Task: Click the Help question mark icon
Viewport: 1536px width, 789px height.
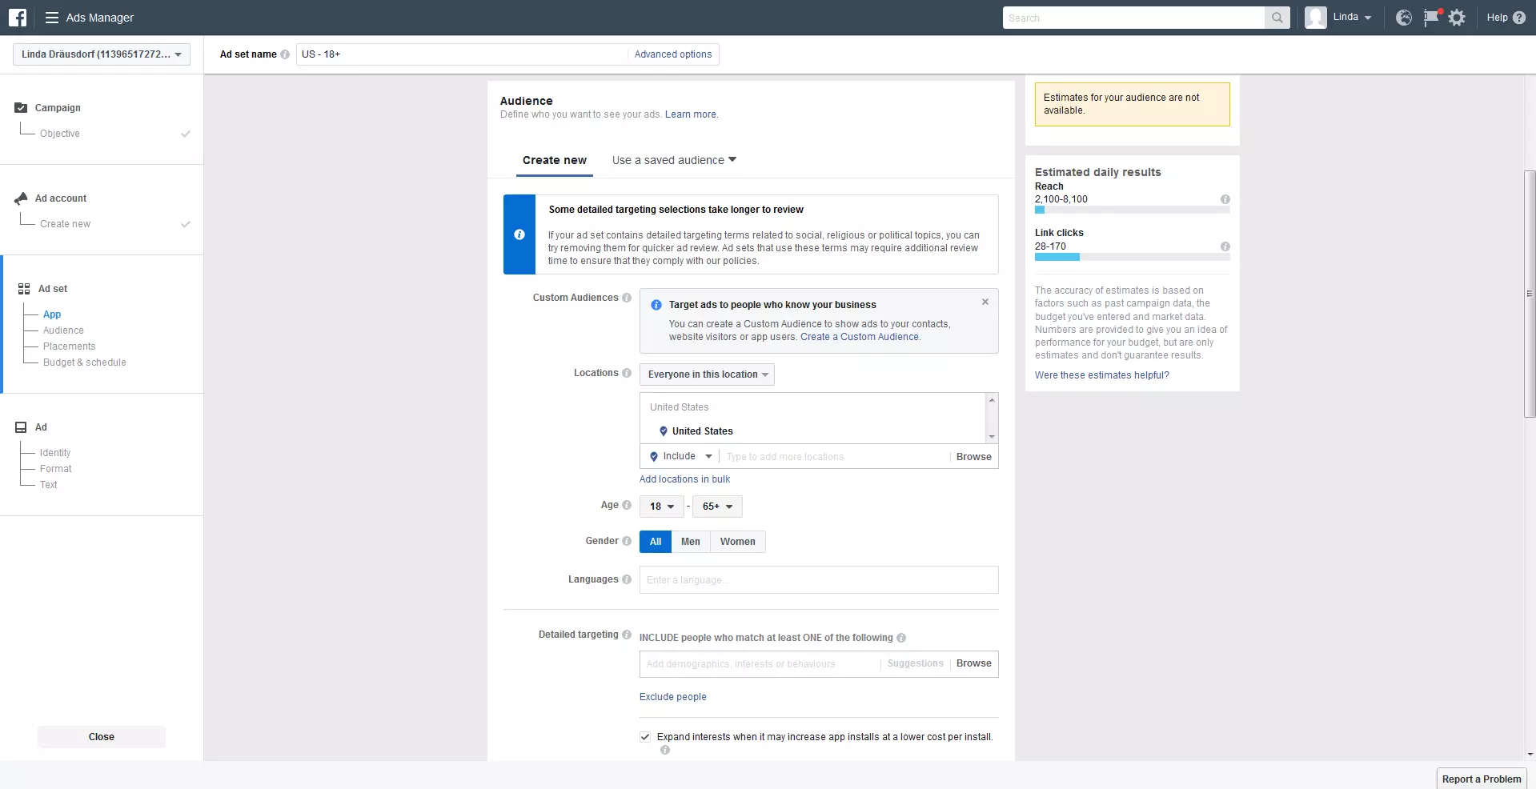Action: [x=1518, y=18]
